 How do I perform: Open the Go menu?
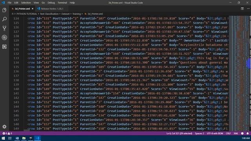coord(43,3)
